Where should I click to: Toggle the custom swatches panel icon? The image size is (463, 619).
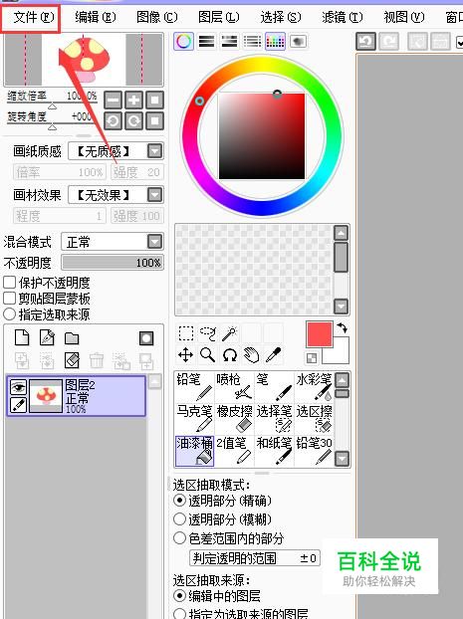click(x=276, y=42)
